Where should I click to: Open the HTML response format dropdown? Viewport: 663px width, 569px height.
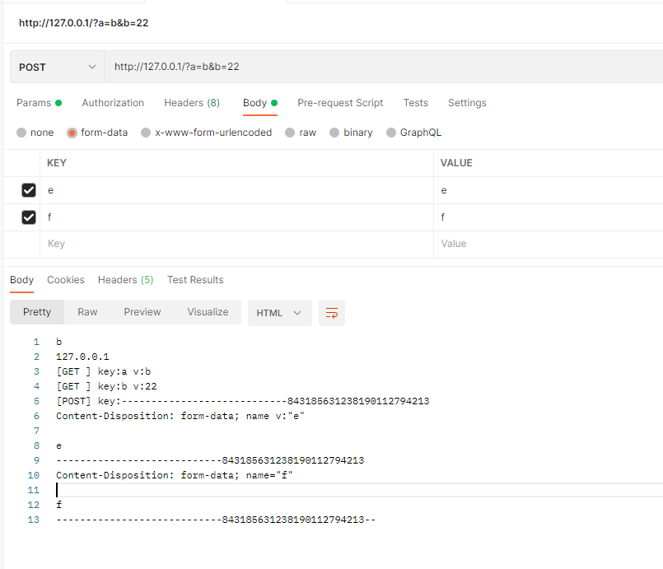point(279,313)
